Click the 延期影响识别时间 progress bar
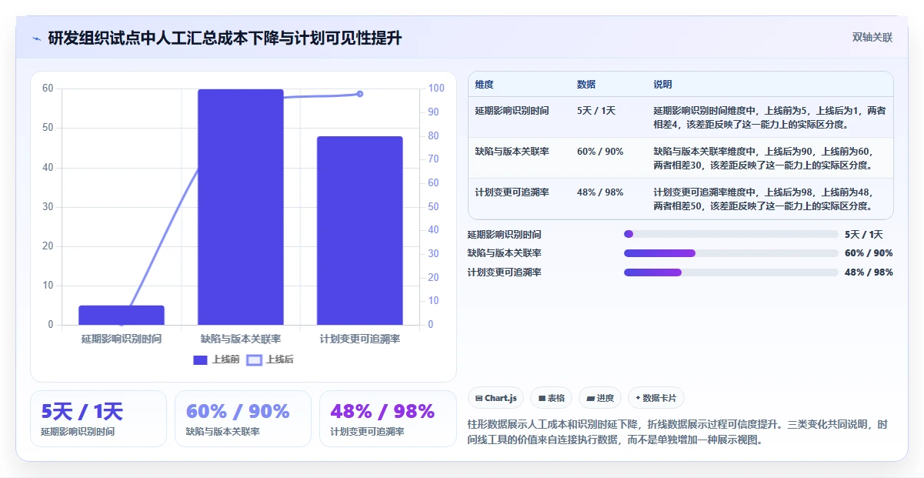Image resolution: width=924 pixels, height=478 pixels. (731, 234)
